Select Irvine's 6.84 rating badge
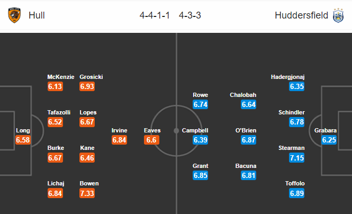The image size is (352, 214). (119, 140)
